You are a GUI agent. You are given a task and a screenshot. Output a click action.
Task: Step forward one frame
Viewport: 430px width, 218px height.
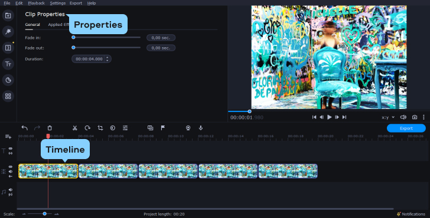click(x=337, y=117)
